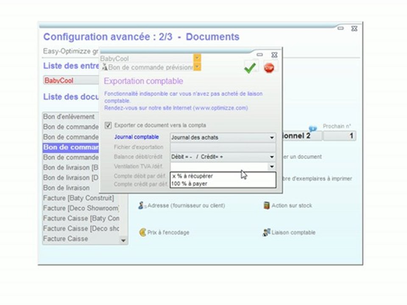Click the Rendez-vous site internet text
Viewport: 407px width, 305px height.
tap(176, 108)
